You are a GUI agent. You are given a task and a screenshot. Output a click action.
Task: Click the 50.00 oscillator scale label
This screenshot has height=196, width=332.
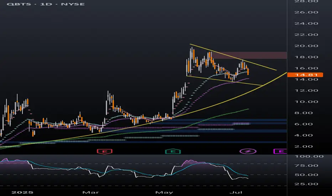[306, 175]
